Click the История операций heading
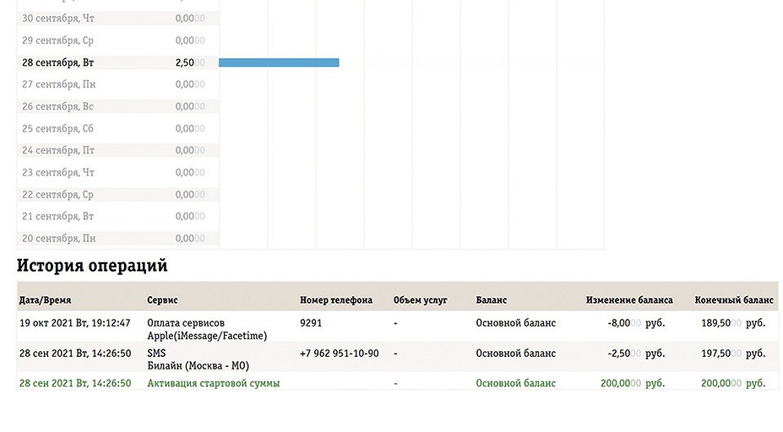The height and width of the screenshot is (432, 783). coord(92,266)
